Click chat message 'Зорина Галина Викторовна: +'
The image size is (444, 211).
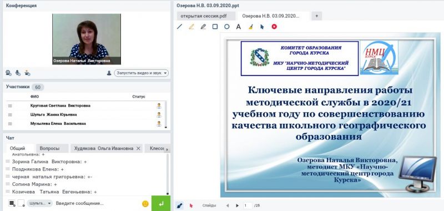click(49, 162)
